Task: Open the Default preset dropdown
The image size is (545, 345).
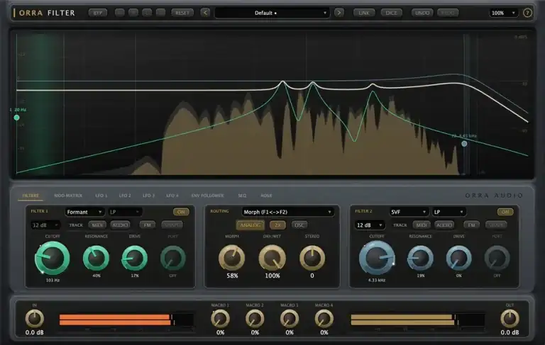Action: (272, 13)
